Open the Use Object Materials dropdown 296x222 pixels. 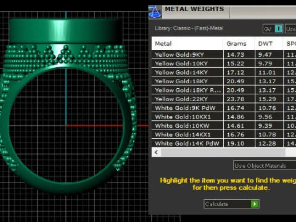[265, 165]
